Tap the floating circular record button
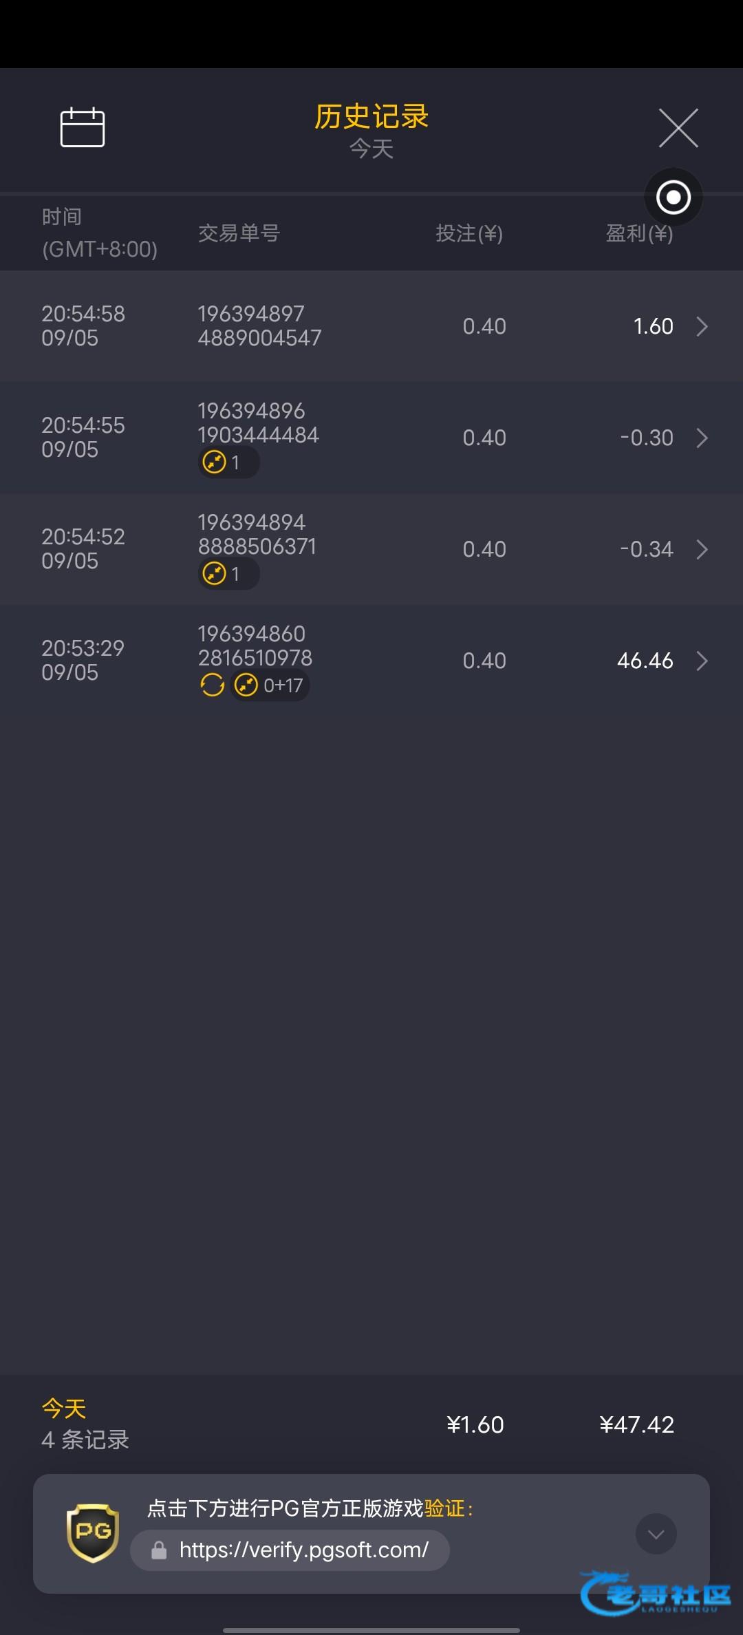 (x=674, y=197)
